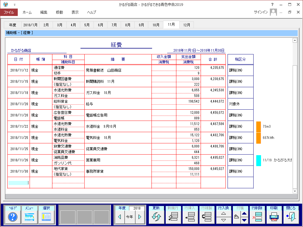303x227 pixels.
Task: Select the 事務所家賃 description cell
Action: click(118, 171)
